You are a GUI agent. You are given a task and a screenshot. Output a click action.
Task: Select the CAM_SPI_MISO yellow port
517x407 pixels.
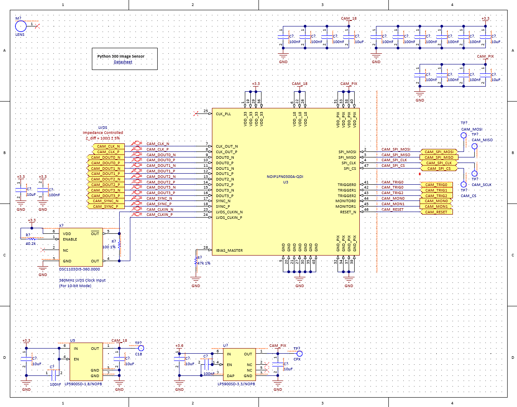point(439,157)
